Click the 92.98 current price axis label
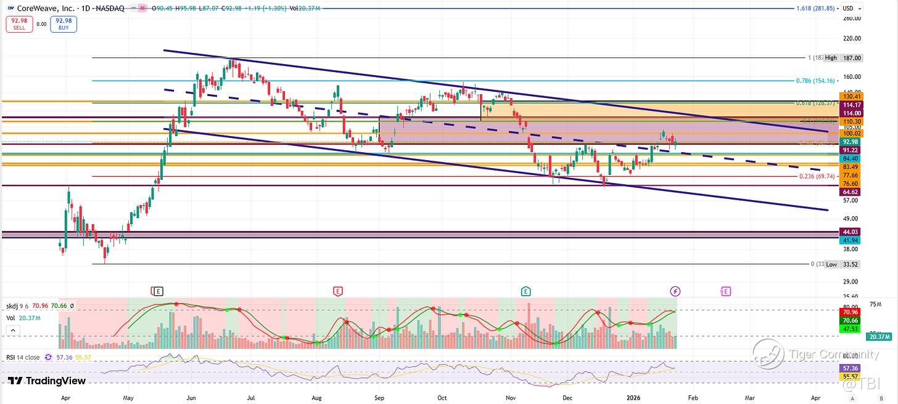Screen dimensions: 898x404 pos(851,142)
